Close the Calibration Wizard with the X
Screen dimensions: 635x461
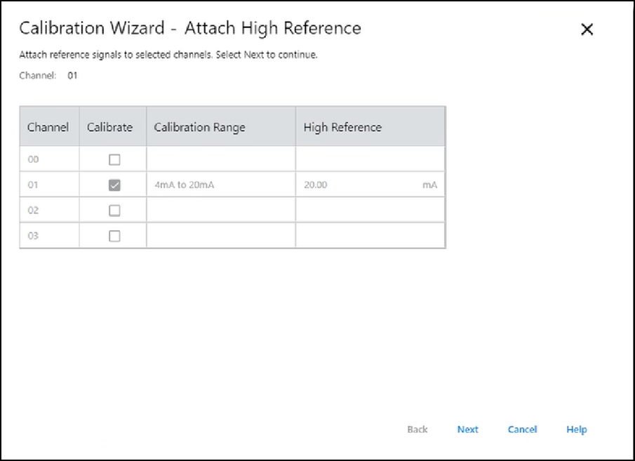pyautogui.click(x=587, y=29)
